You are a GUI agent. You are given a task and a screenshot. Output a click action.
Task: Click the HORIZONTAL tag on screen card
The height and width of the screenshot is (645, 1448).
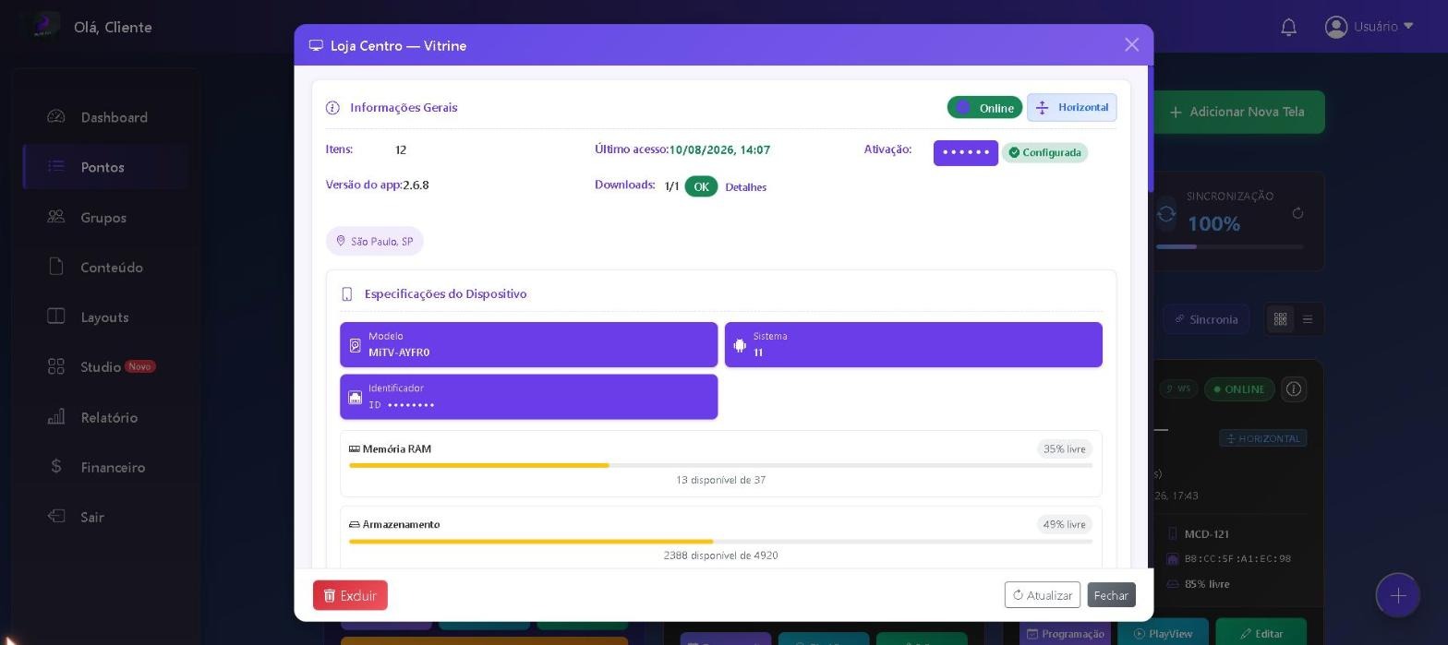click(x=1262, y=438)
